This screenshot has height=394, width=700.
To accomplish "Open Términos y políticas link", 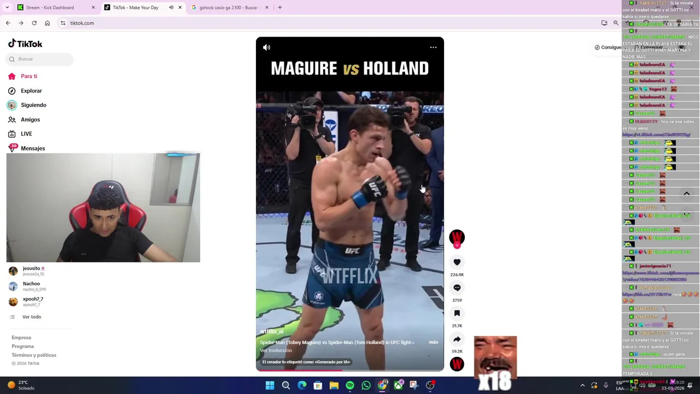I will tap(34, 355).
